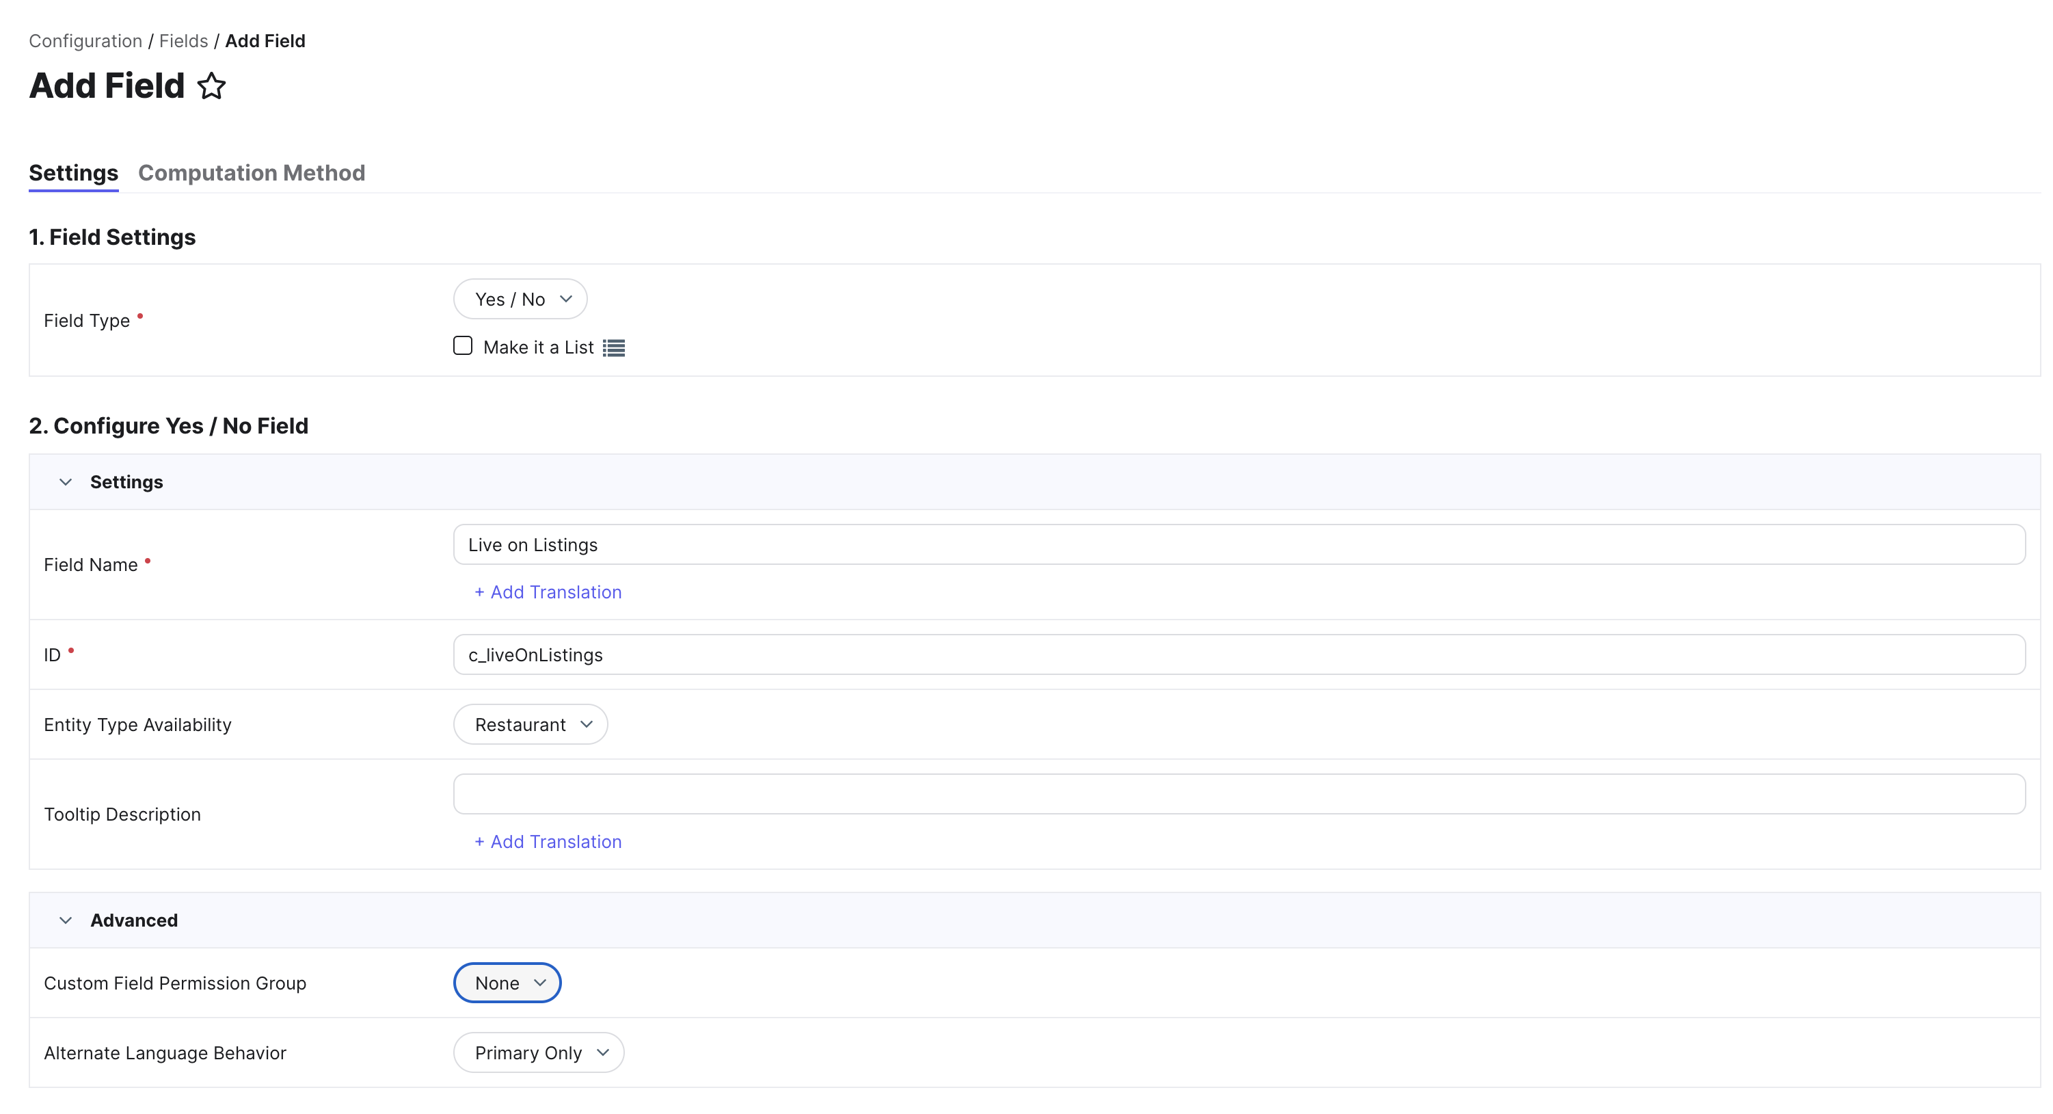Select the Settings tab
This screenshot has width=2053, height=1114.
(73, 173)
